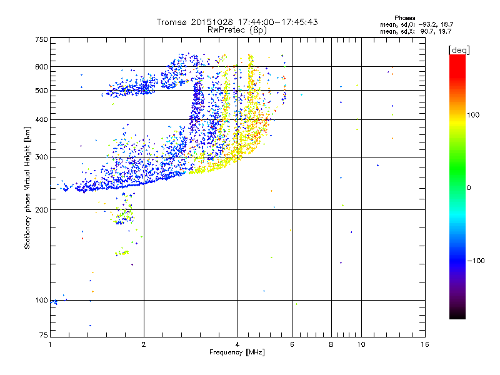Image resolution: width=500 pixels, height=375 pixels.
Task: Click the 'mean, sd,O: -93.2, 18.7' line
Action: 416,24
